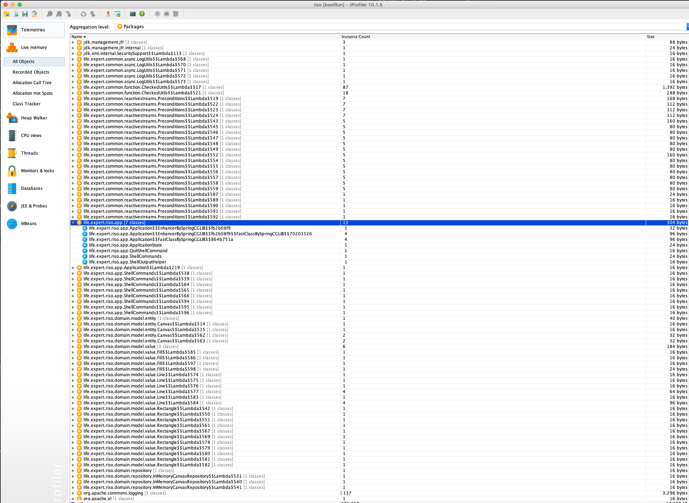This screenshot has width=689, height=503.
Task: Select the Fill$$Lambda$598 row
Action: [x=379, y=369]
